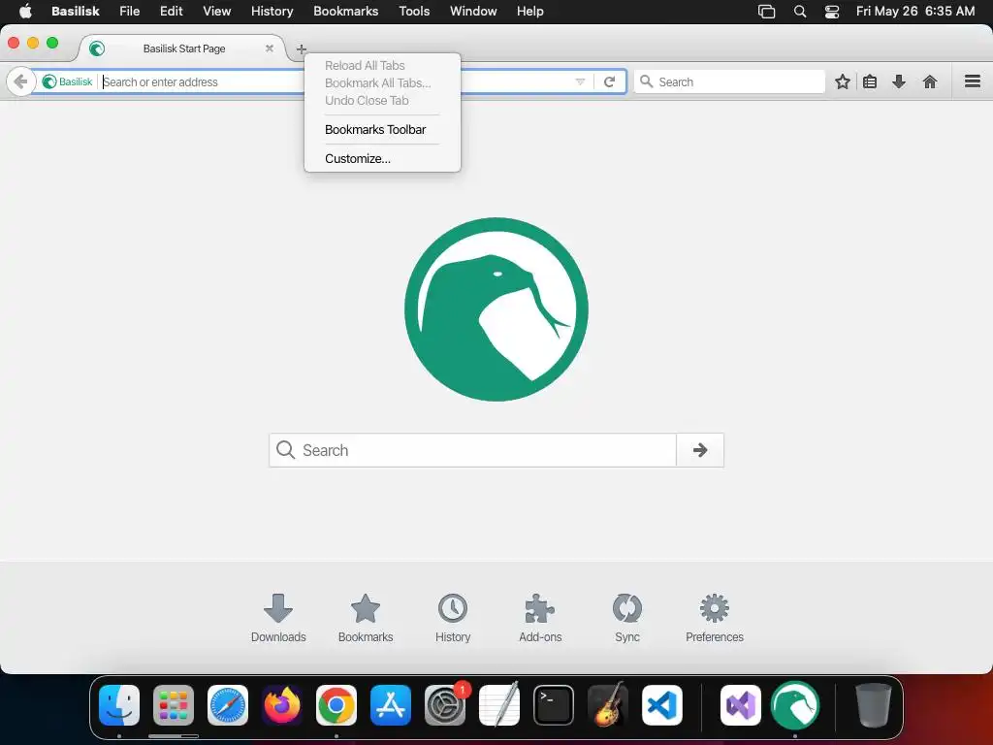The width and height of the screenshot is (993, 745).
Task: Open App Store from the Dock
Action: 391,705
